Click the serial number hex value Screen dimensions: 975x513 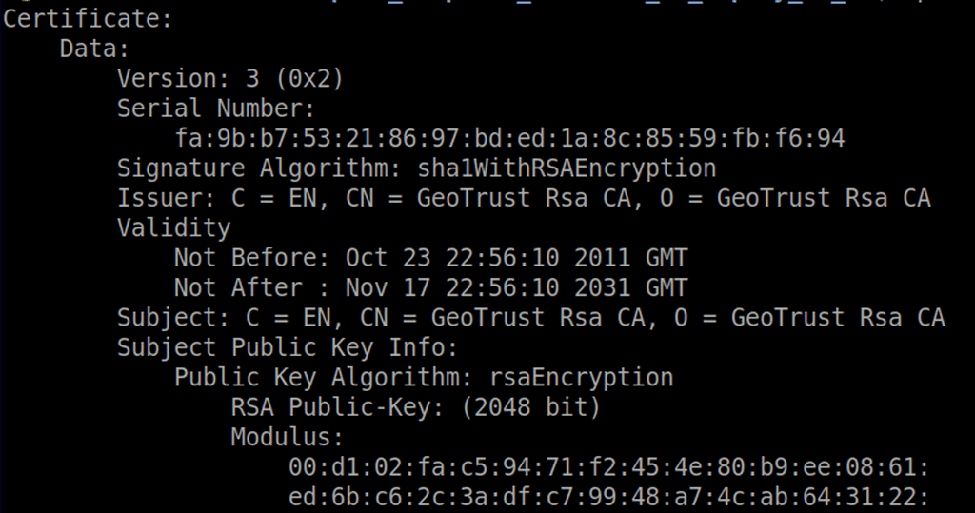[x=509, y=138]
